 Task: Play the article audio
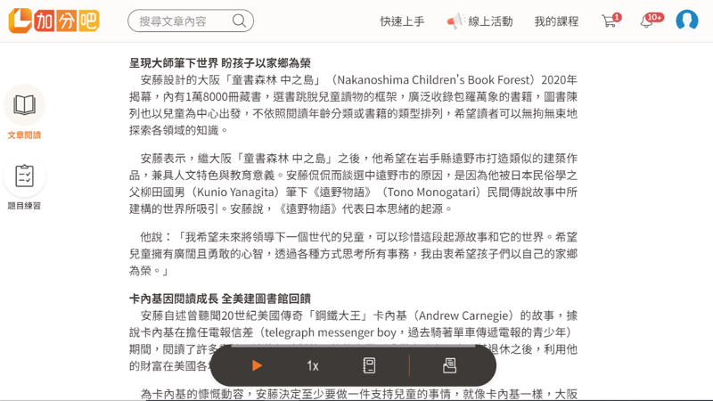pyautogui.click(x=257, y=365)
